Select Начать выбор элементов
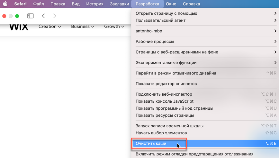Image resolution: width=279 pixels, height=158 pixels. tap(206, 133)
